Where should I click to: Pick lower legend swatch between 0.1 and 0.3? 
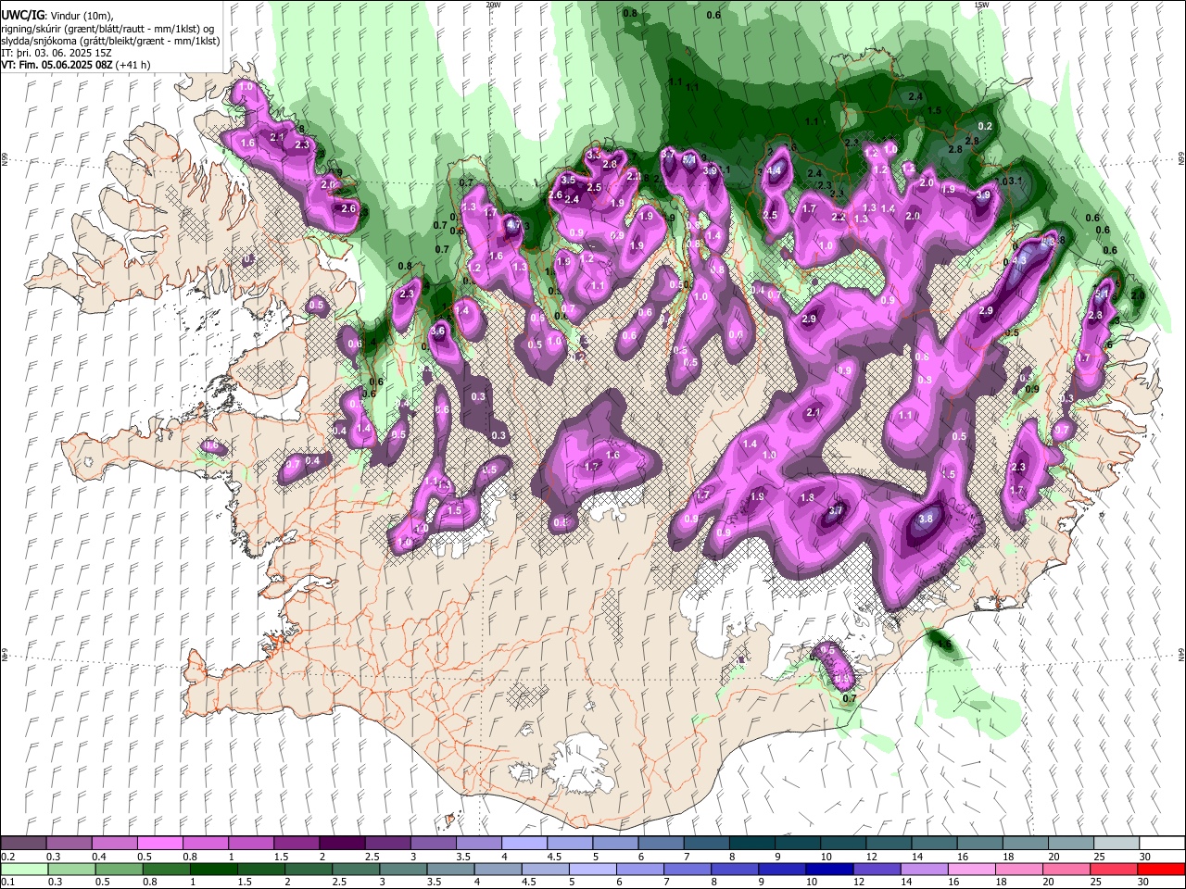[23, 869]
